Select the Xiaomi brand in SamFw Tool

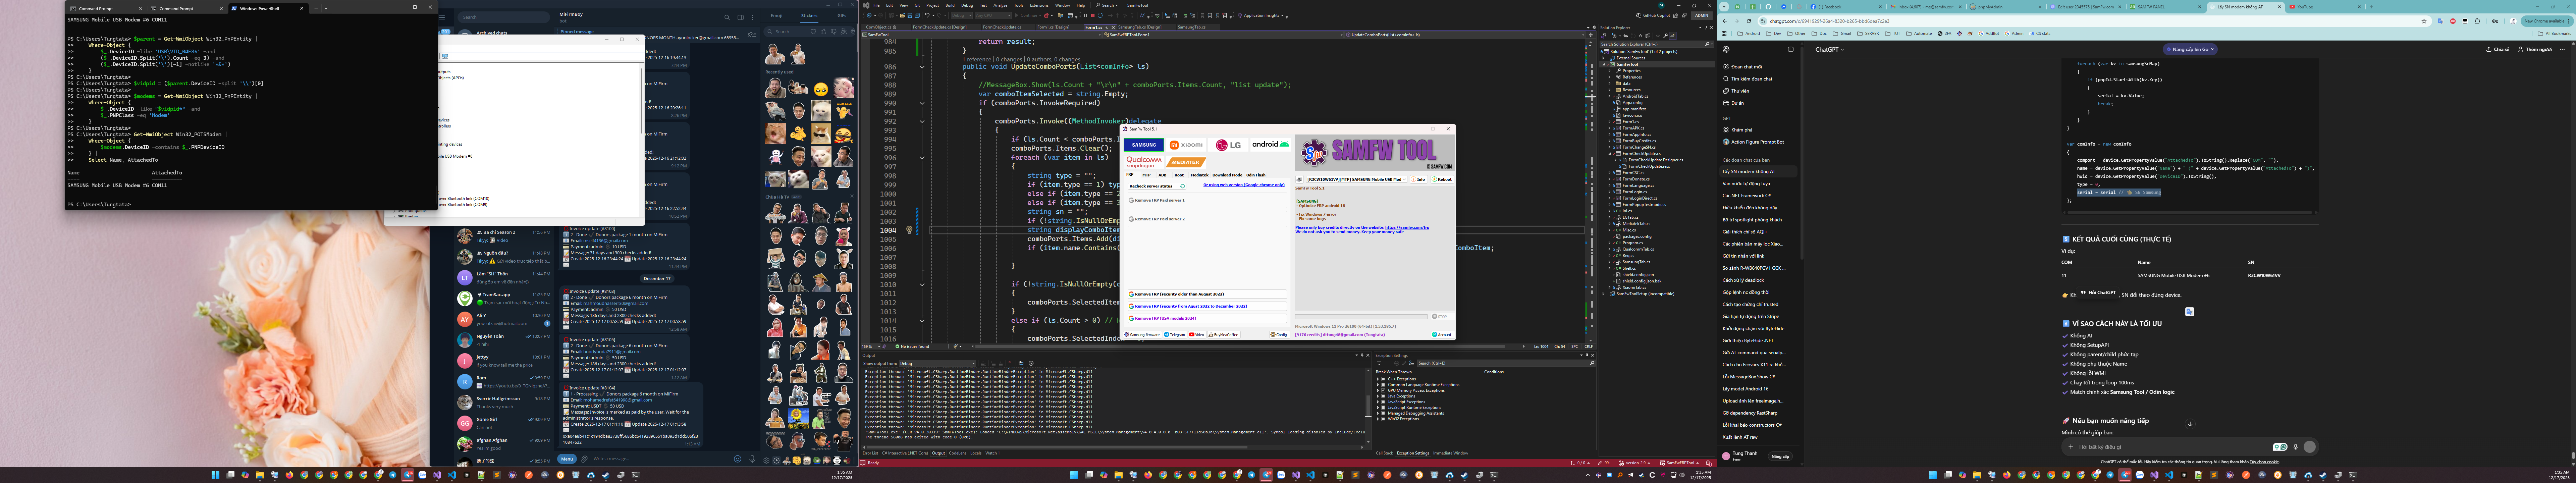(1186, 145)
